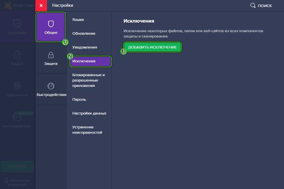The image size is (284, 189).
Task: Click the dimmed Приватность fingerprint icon
Action: click(x=17, y=86)
